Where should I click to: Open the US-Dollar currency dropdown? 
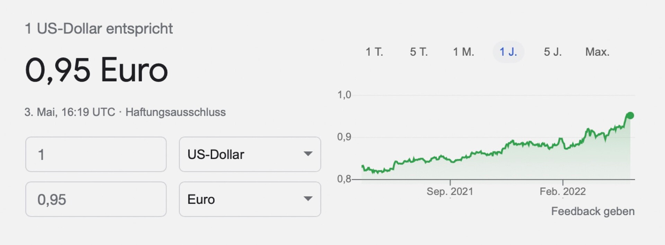(250, 154)
